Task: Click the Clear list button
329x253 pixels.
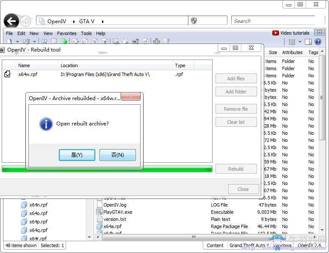Action: click(x=236, y=122)
